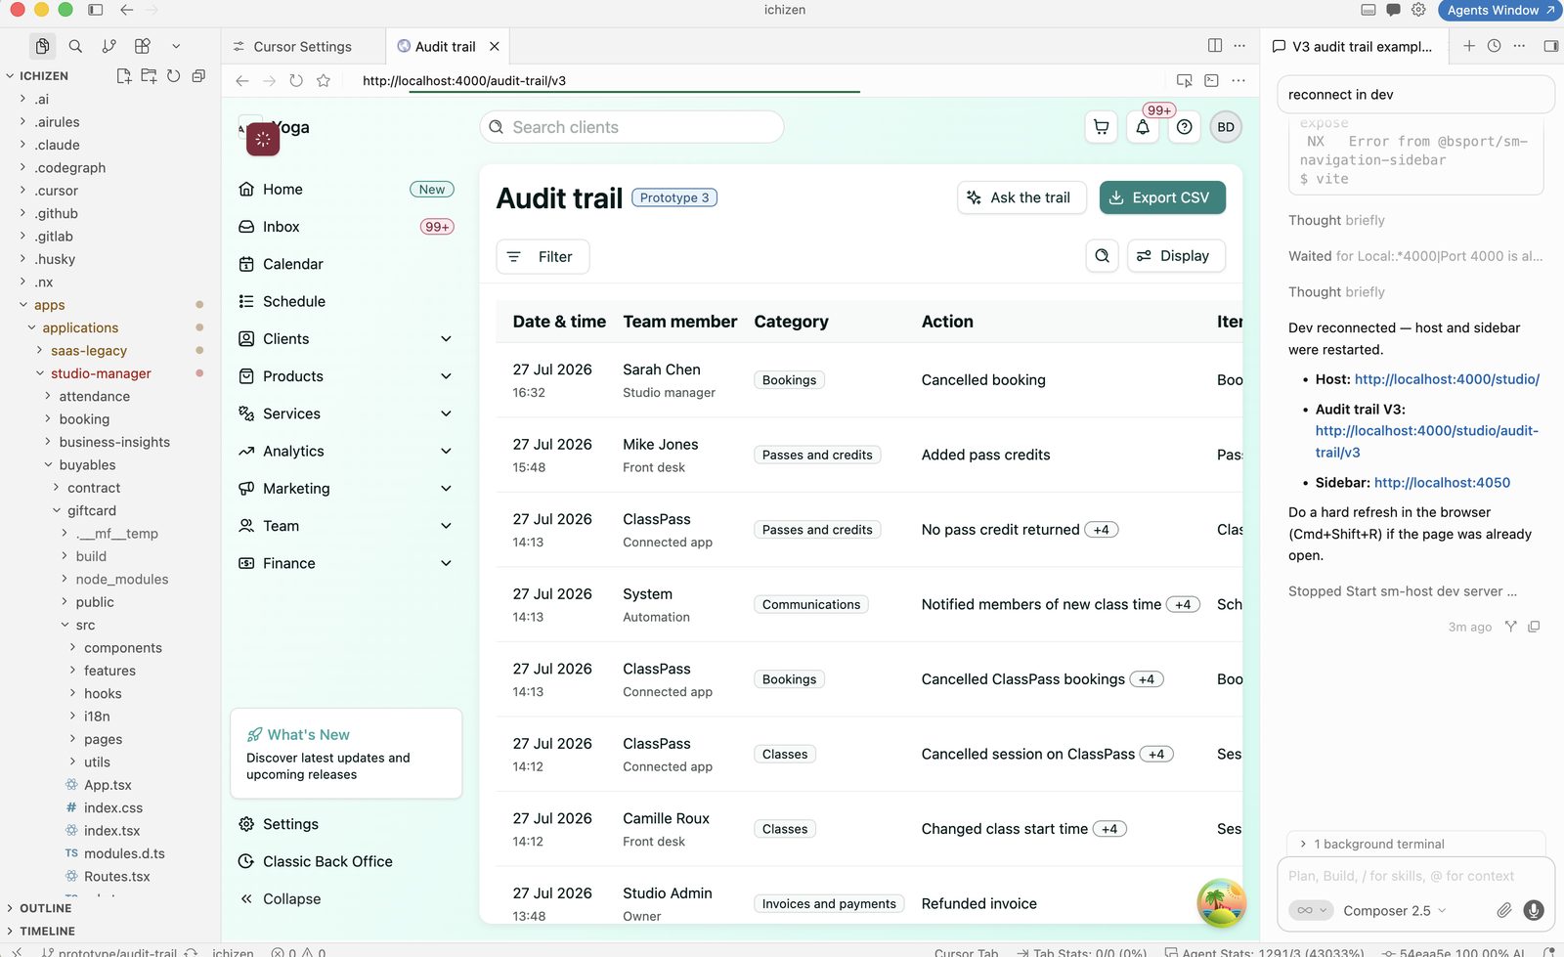Screen dimensions: 1564x957
Task: Toggle the left sidebar panel visibility
Action: (95, 10)
